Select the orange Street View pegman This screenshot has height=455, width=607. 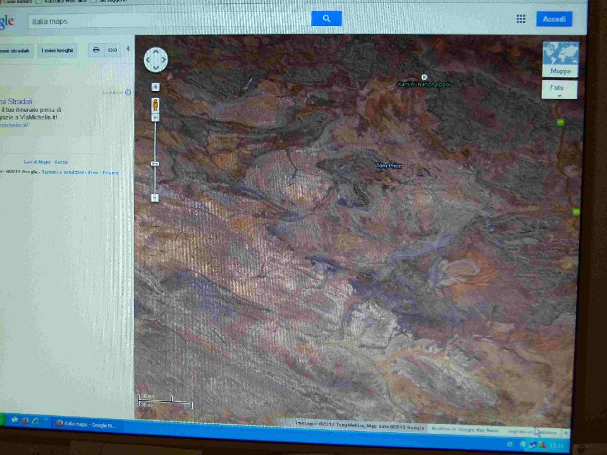pyautogui.click(x=156, y=105)
